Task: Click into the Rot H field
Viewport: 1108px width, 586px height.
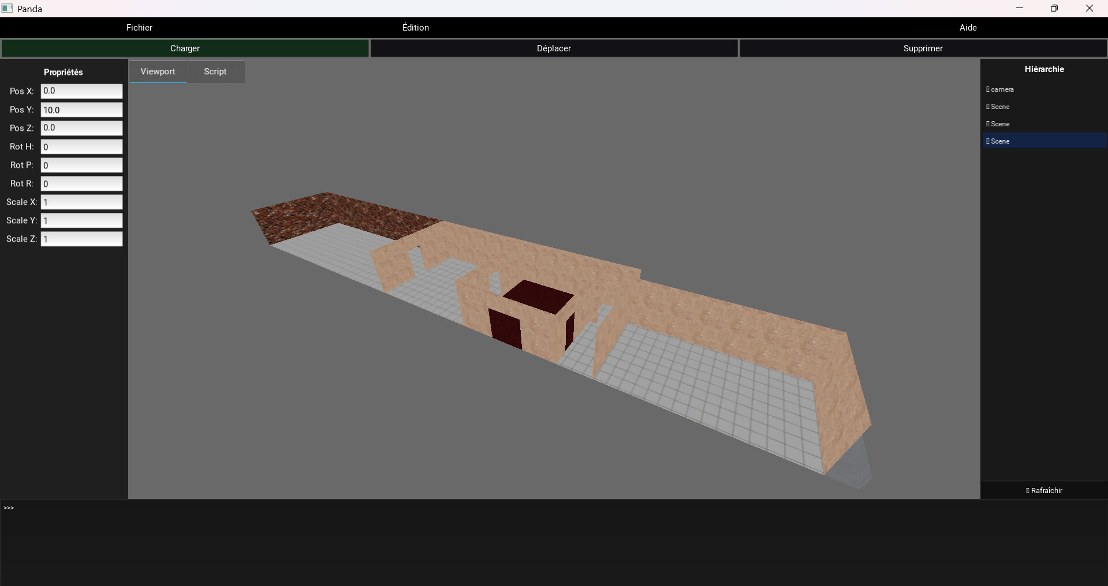Action: tap(81, 146)
